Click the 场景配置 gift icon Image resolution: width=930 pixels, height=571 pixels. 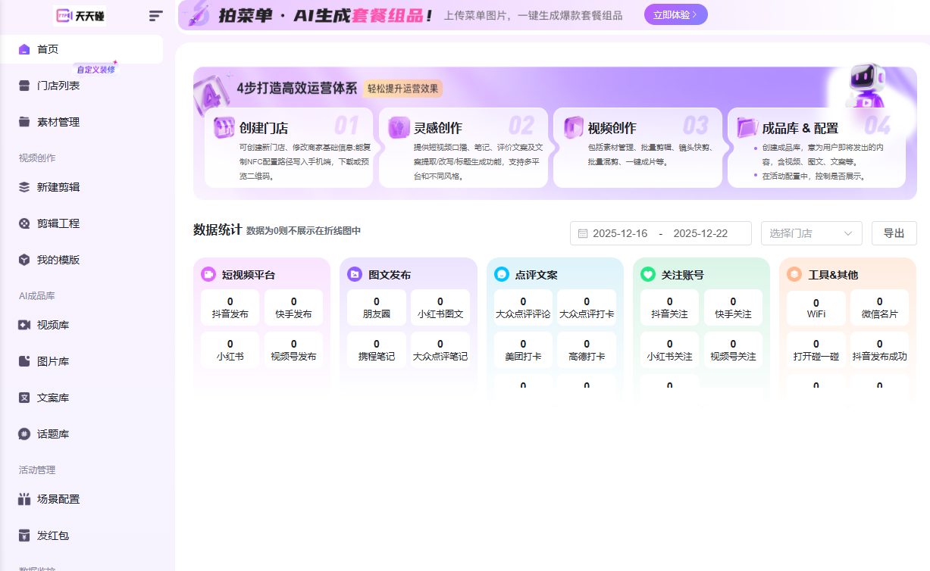[24, 499]
